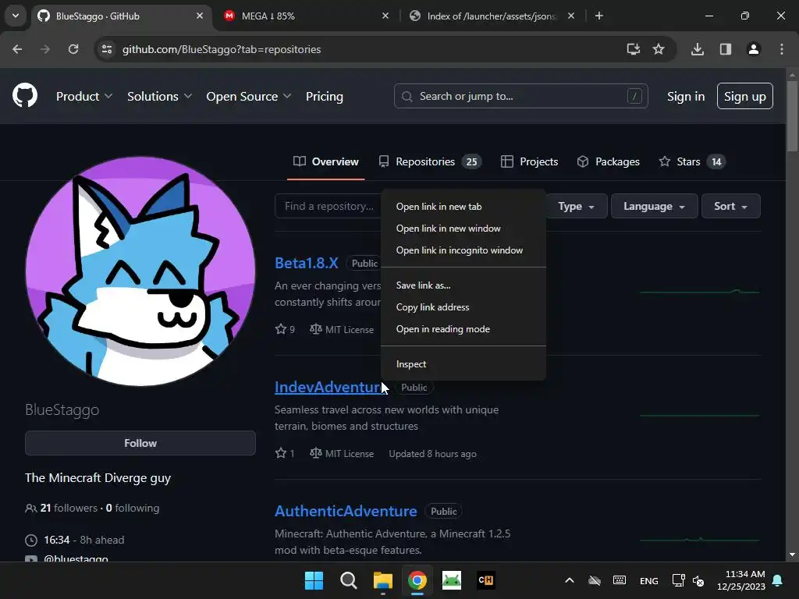799x599 pixels.
Task: Open the Windows Start menu
Action: [314, 580]
